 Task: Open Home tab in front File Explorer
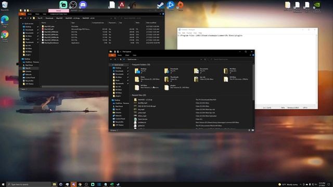[x=120, y=55]
